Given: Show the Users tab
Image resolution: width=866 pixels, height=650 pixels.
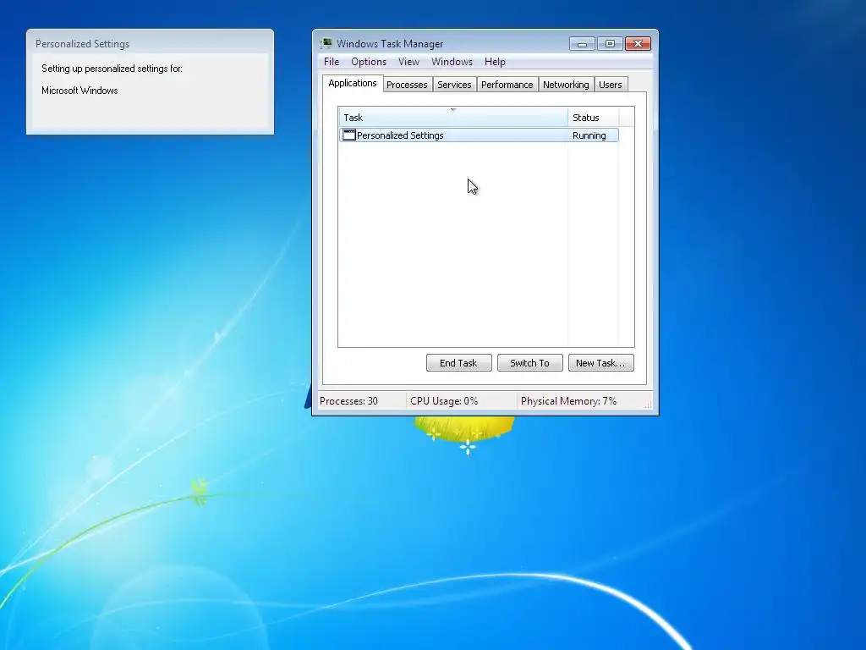Looking at the screenshot, I should click(x=611, y=85).
